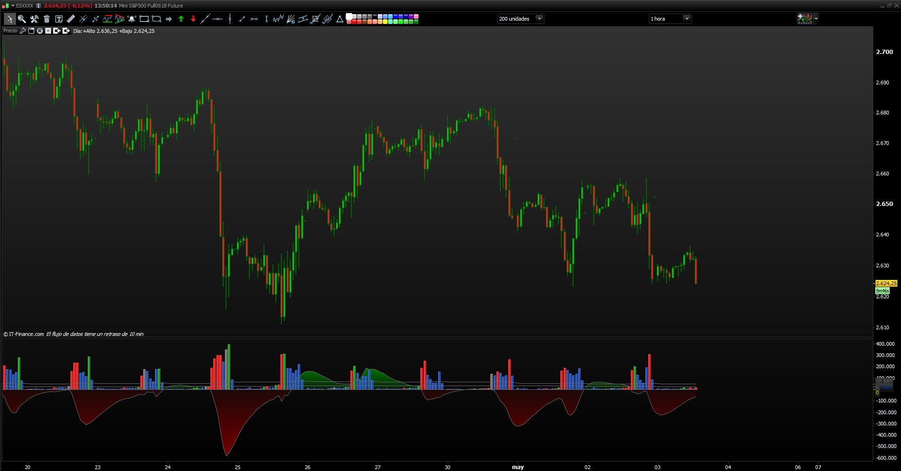Click the 400.000 indicator axis label

click(x=885, y=344)
